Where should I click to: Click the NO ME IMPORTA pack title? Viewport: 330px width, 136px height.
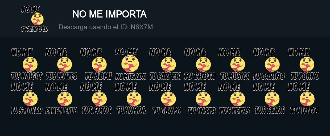click(109, 14)
